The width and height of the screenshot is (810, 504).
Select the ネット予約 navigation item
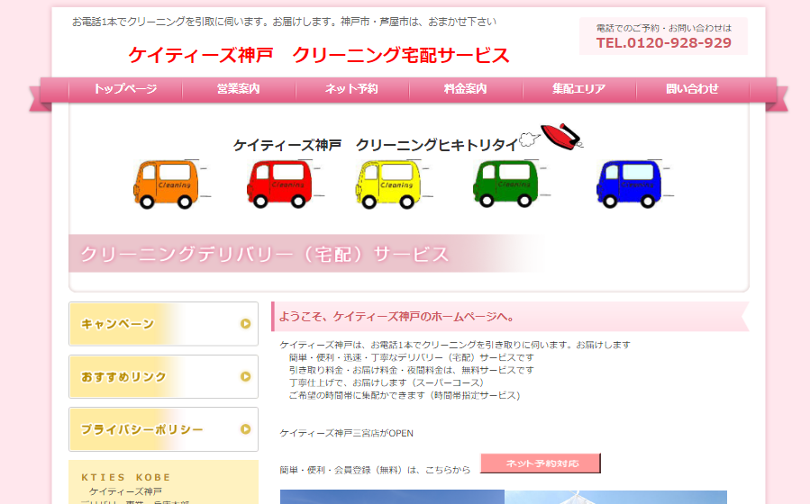[x=352, y=89]
